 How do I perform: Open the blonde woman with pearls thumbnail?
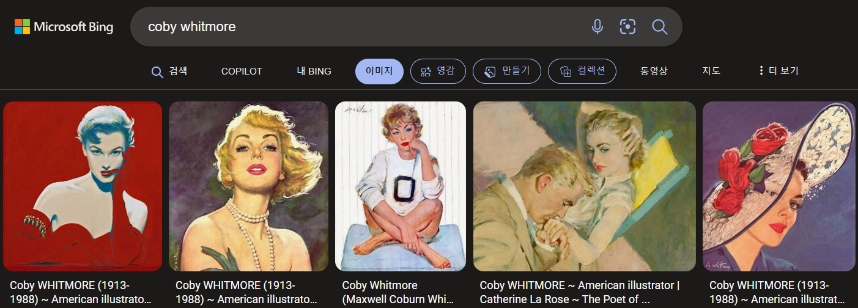click(x=248, y=186)
